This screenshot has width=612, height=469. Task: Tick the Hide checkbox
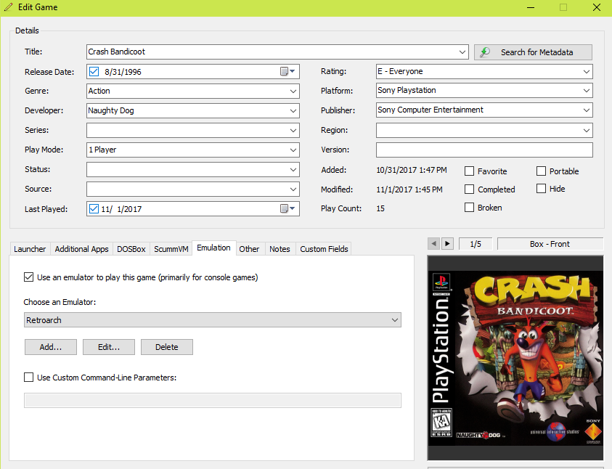tap(541, 189)
